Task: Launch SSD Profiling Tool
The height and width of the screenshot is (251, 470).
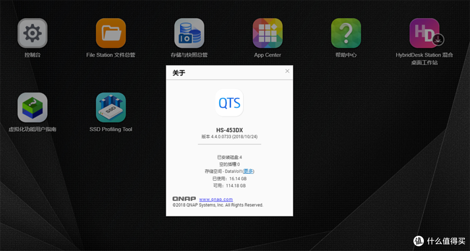Action: [x=111, y=107]
